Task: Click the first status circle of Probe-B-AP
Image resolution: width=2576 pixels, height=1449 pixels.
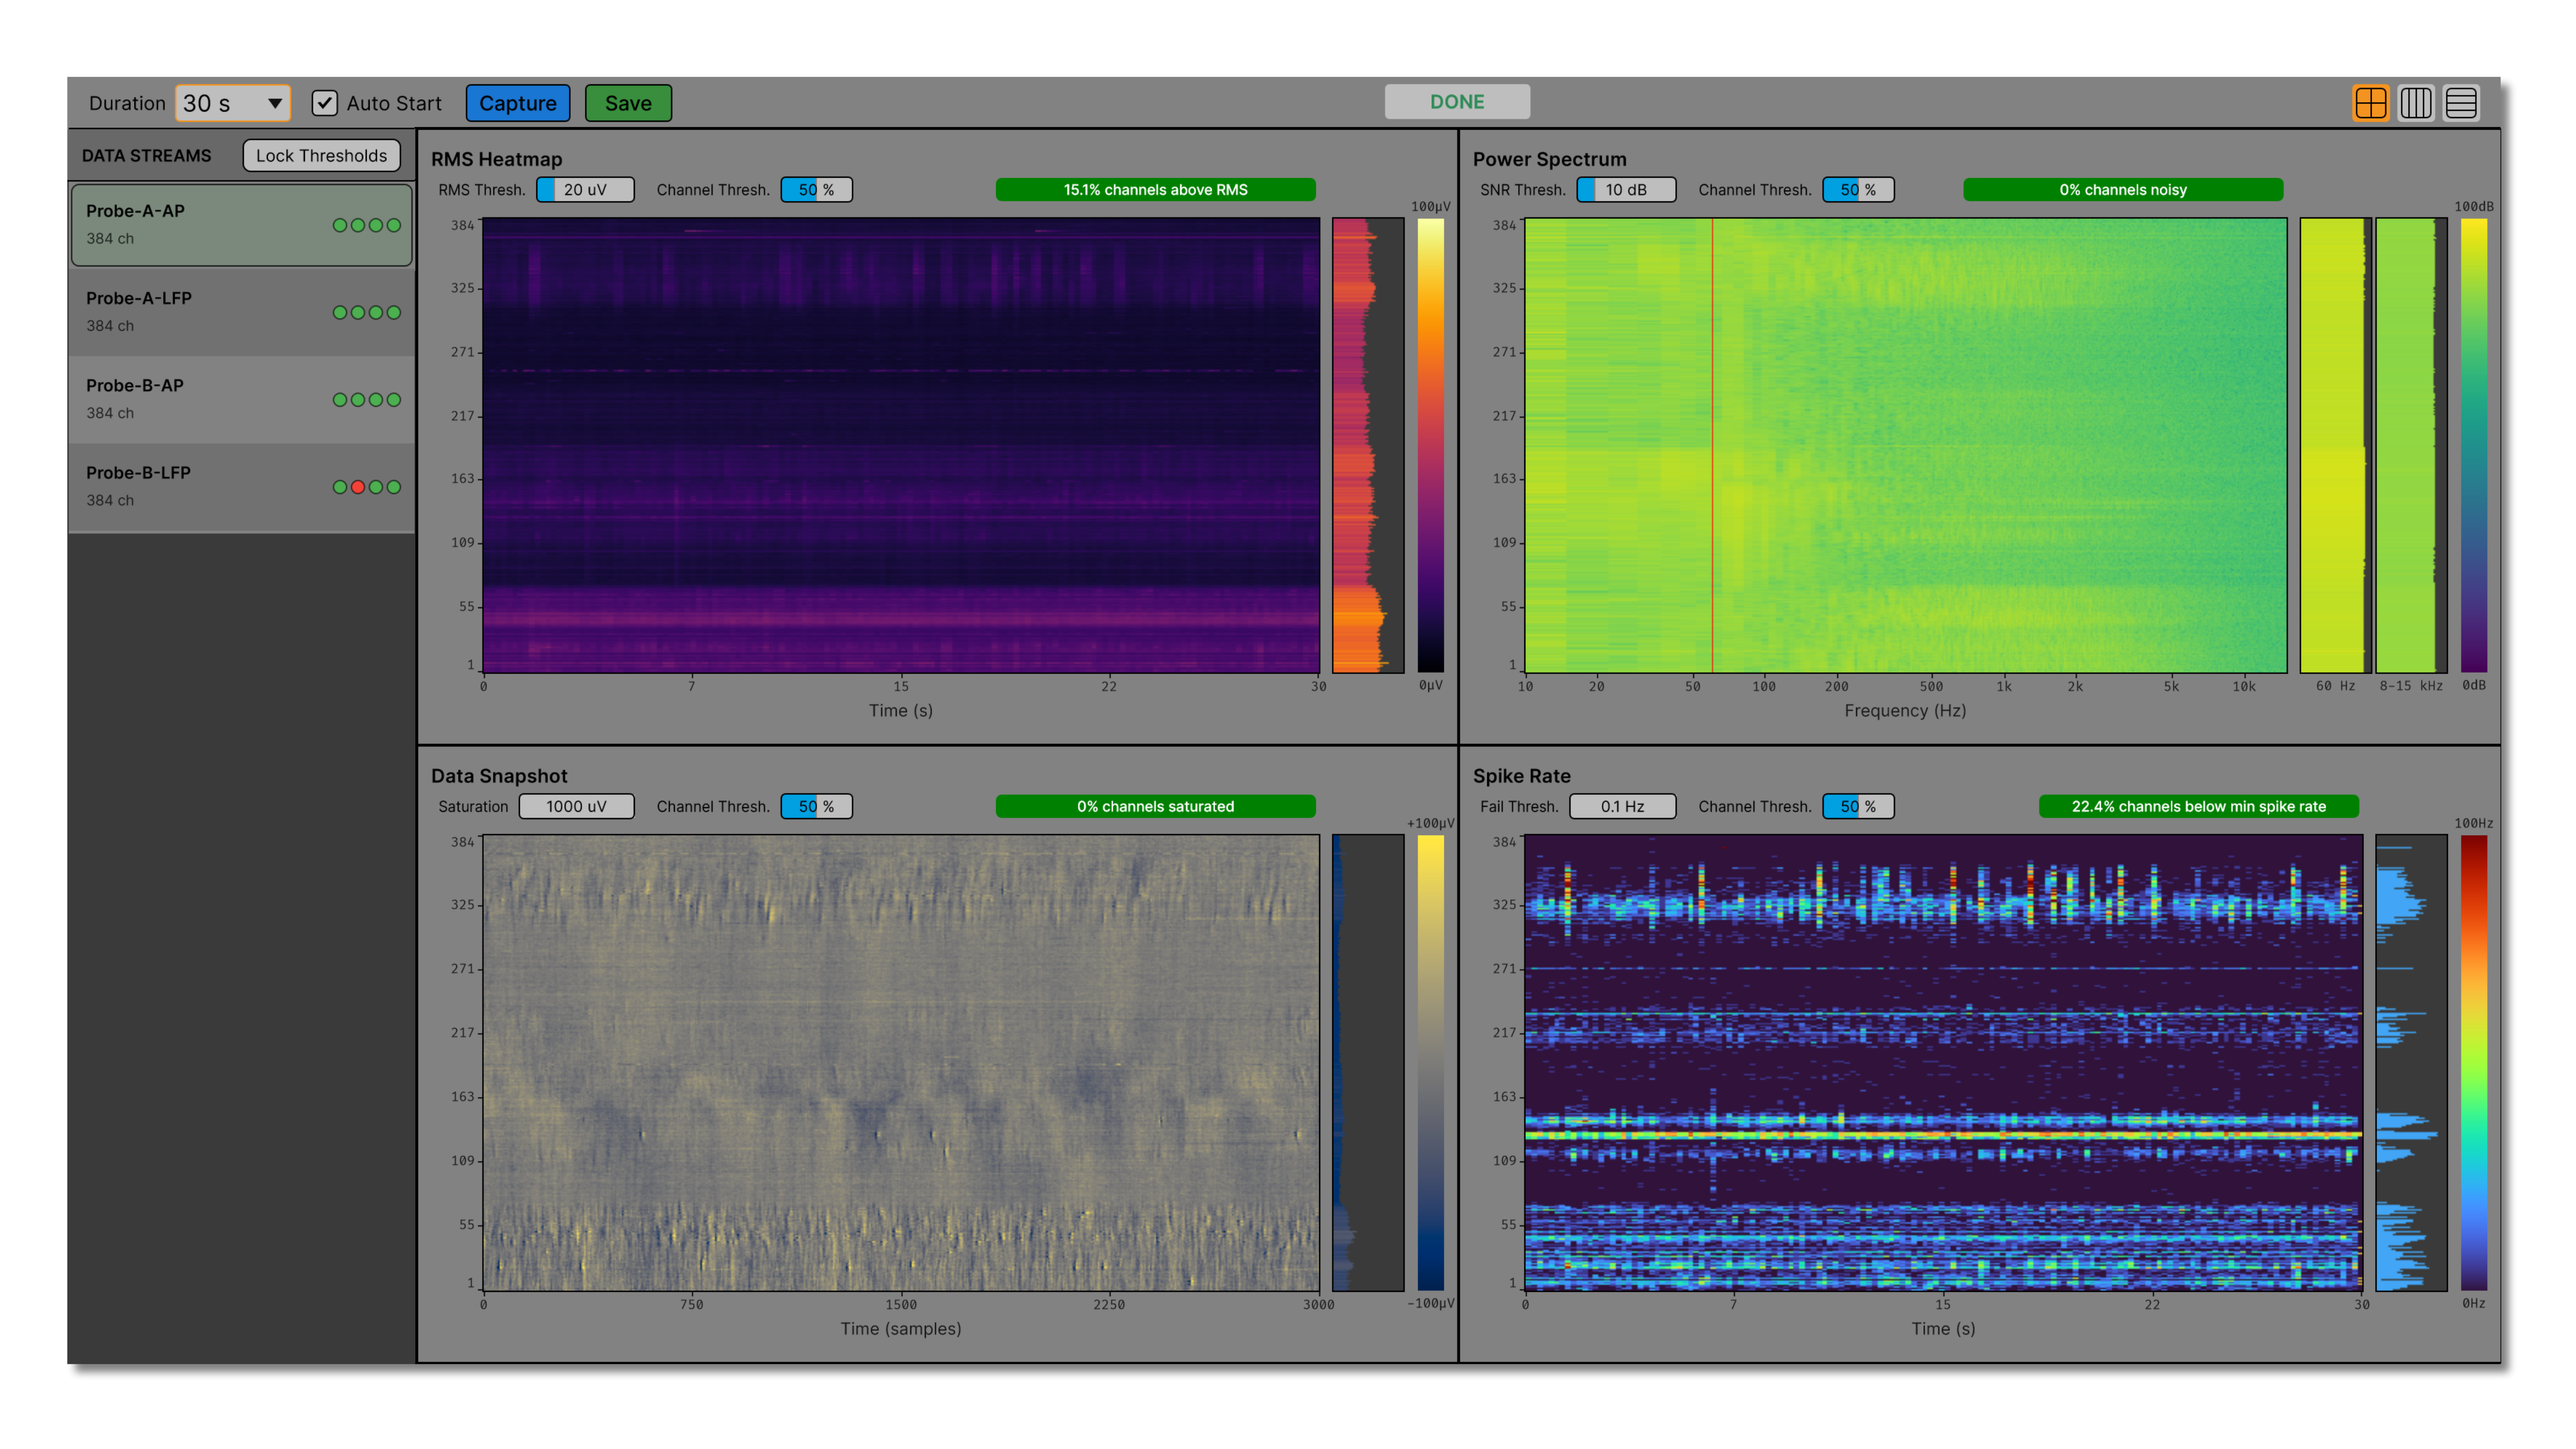Action: click(x=340, y=400)
